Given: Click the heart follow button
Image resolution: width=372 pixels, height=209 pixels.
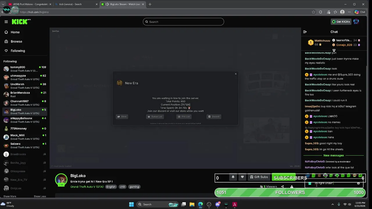Looking at the screenshot, I should click(x=242, y=177).
